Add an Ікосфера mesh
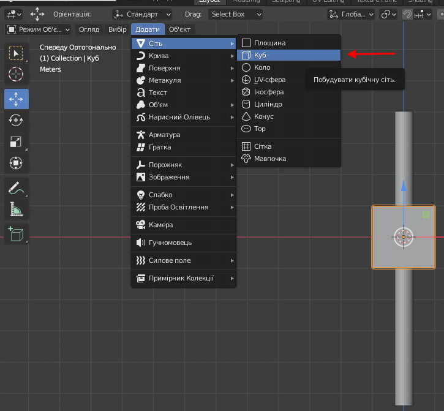Image resolution: width=444 pixels, height=411 pixels. 288,92
